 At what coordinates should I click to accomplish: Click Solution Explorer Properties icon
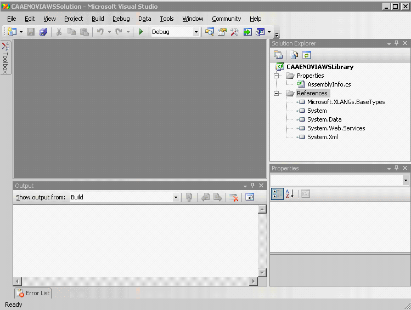pyautogui.click(x=278, y=55)
